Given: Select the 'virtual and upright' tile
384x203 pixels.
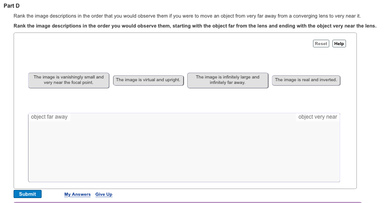Looking at the screenshot, I should click(148, 80).
